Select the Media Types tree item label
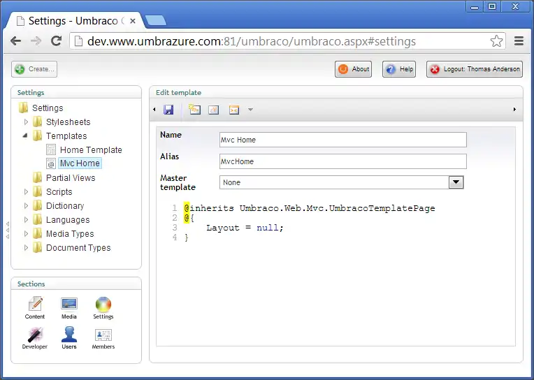 point(70,233)
